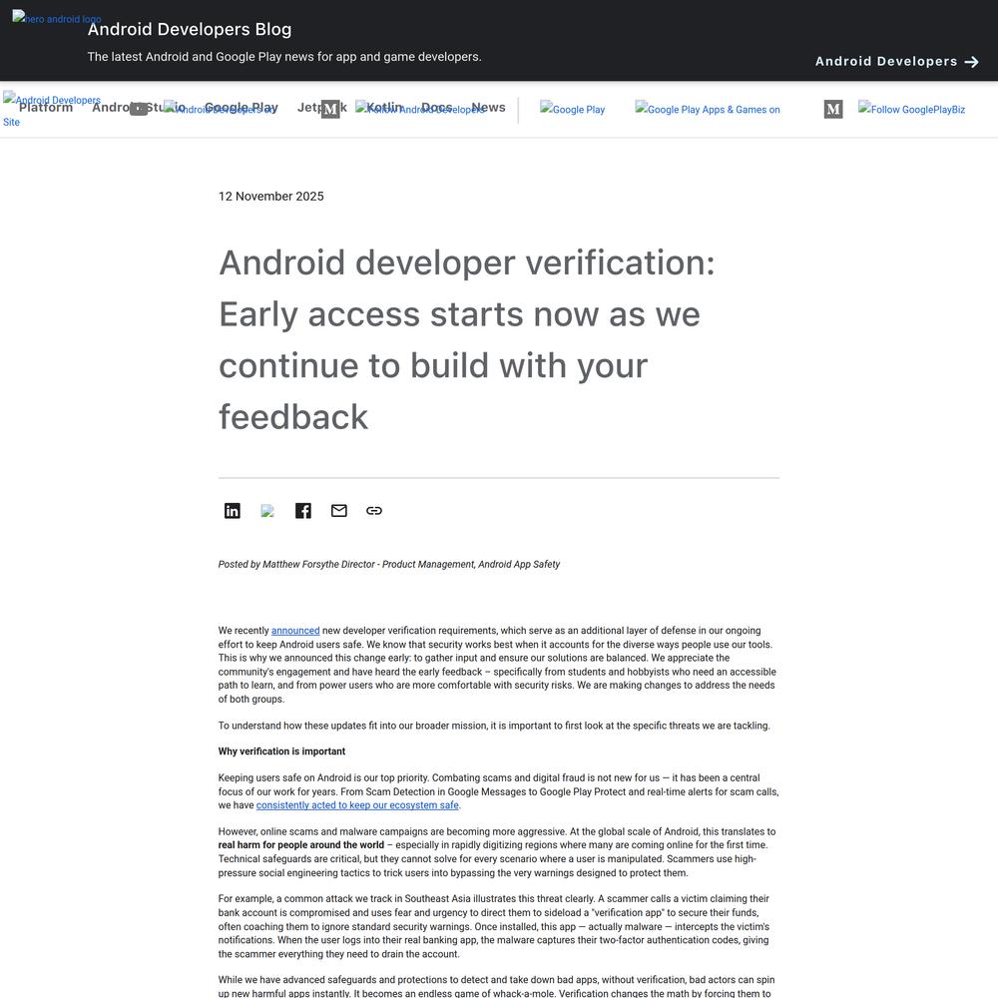Click the hero Android logo image
This screenshot has width=998, height=998.
pos(57,19)
